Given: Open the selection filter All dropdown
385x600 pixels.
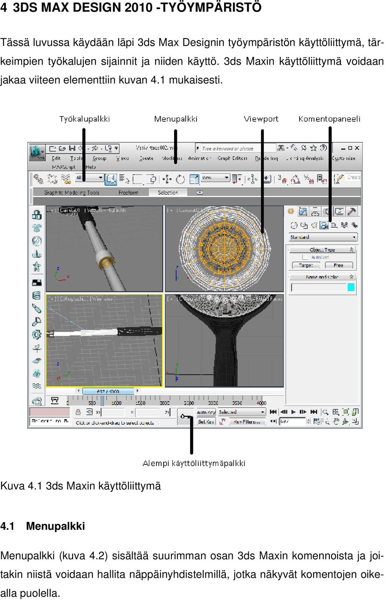Looking at the screenshot, I should (89, 178).
